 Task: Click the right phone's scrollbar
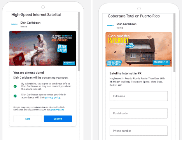coord(174,43)
